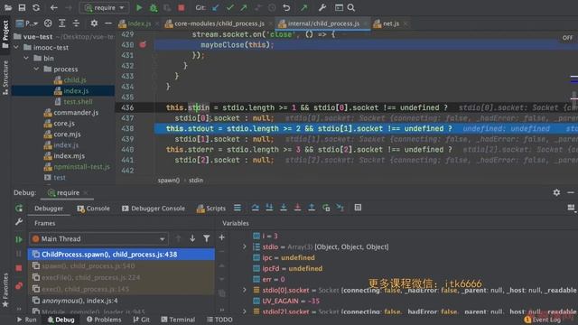The width and height of the screenshot is (578, 325).
Task: Click spawn() breadcrumb
Action: click(x=169, y=181)
